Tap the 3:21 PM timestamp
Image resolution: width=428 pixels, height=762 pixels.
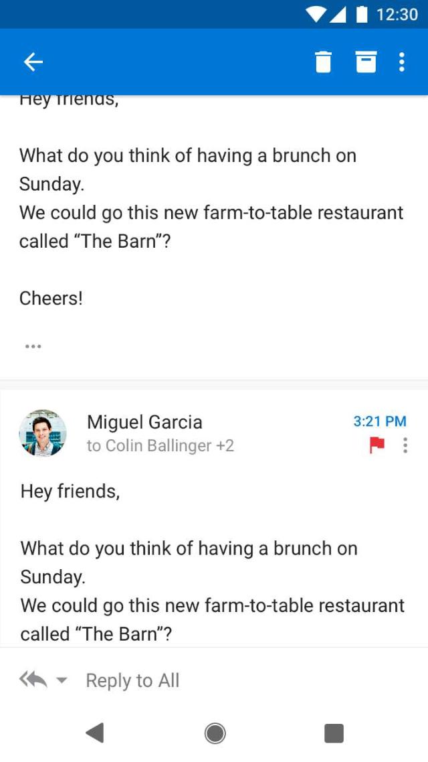point(379,421)
